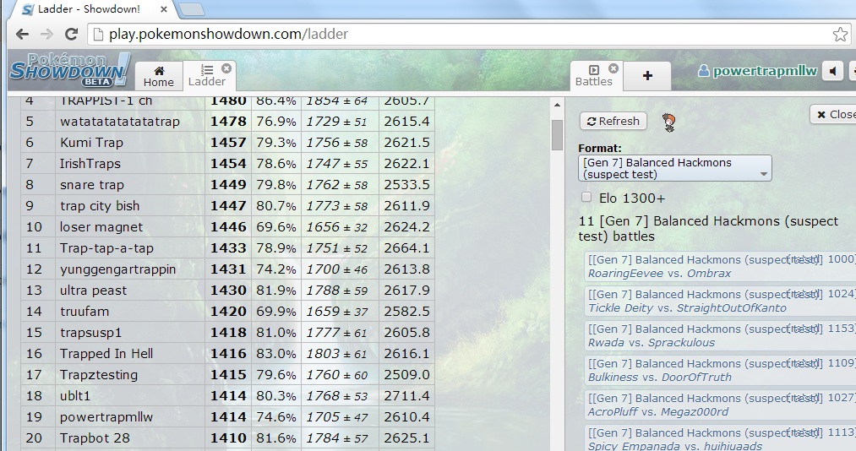856x451 pixels.
Task: Watch AcroPluff vs. Megaz000rd battle
Action: pos(721,405)
